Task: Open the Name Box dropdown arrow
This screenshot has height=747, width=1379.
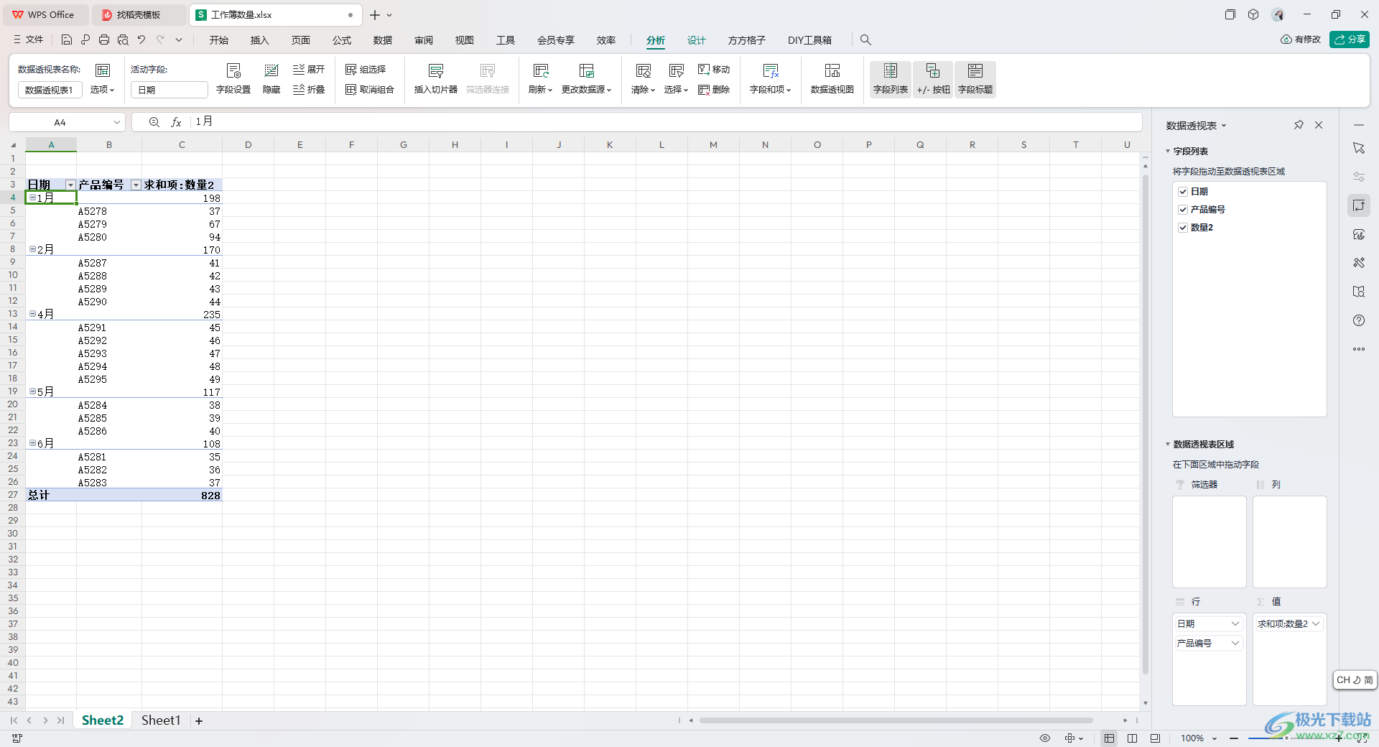Action: [116, 122]
